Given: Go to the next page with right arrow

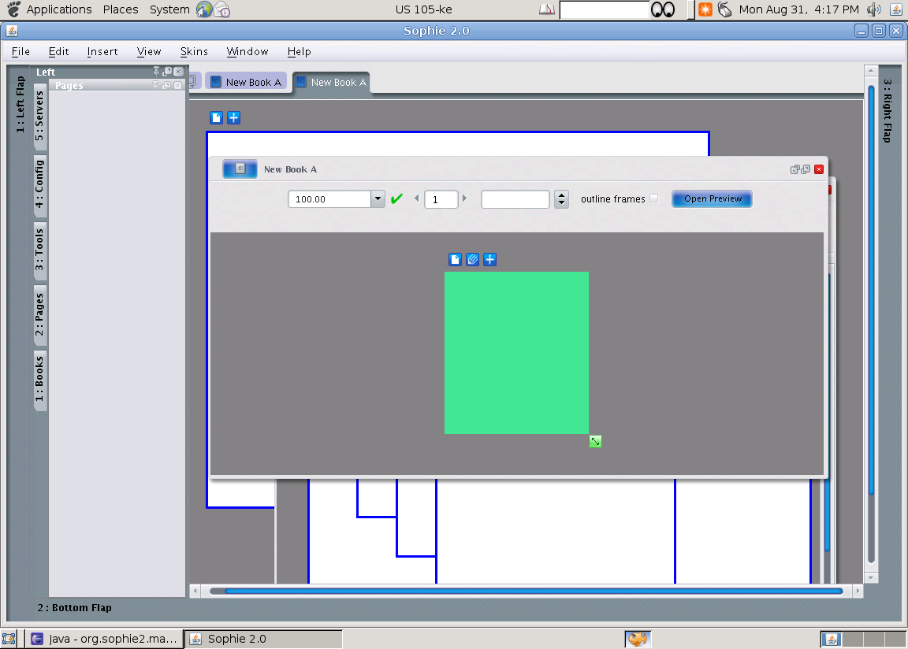Looking at the screenshot, I should [464, 198].
